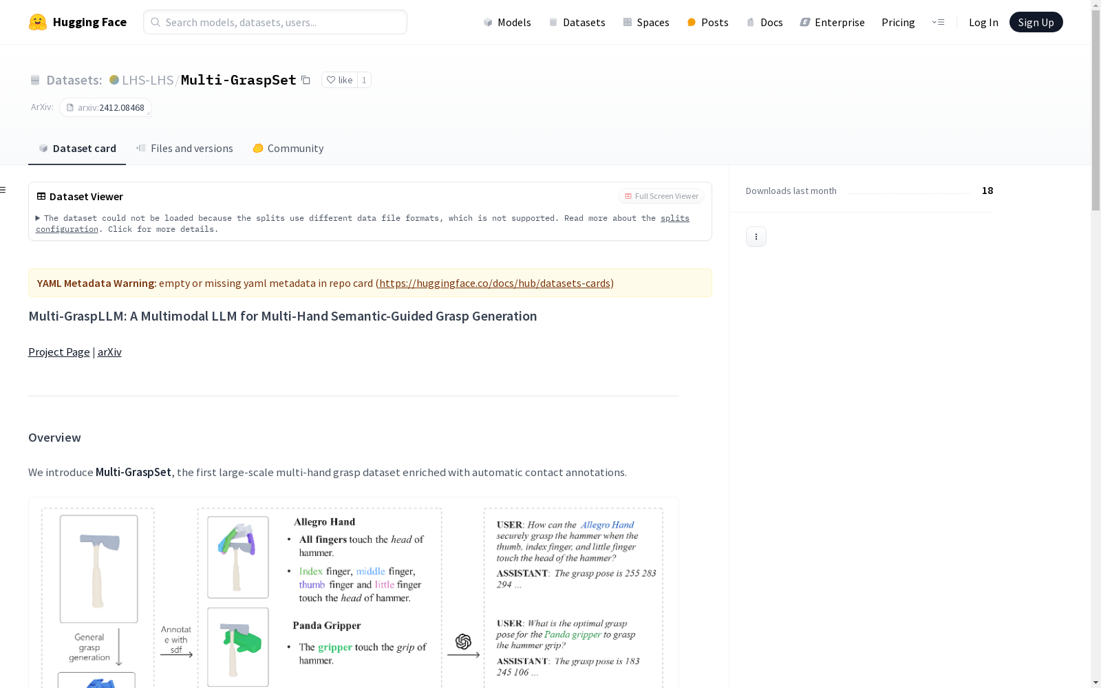Click the LHS-LHS owner name link
Viewport: 1101px width, 688px height.
coord(148,80)
